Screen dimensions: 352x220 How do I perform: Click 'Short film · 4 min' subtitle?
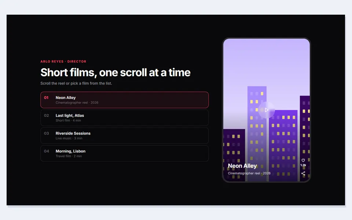68,121
